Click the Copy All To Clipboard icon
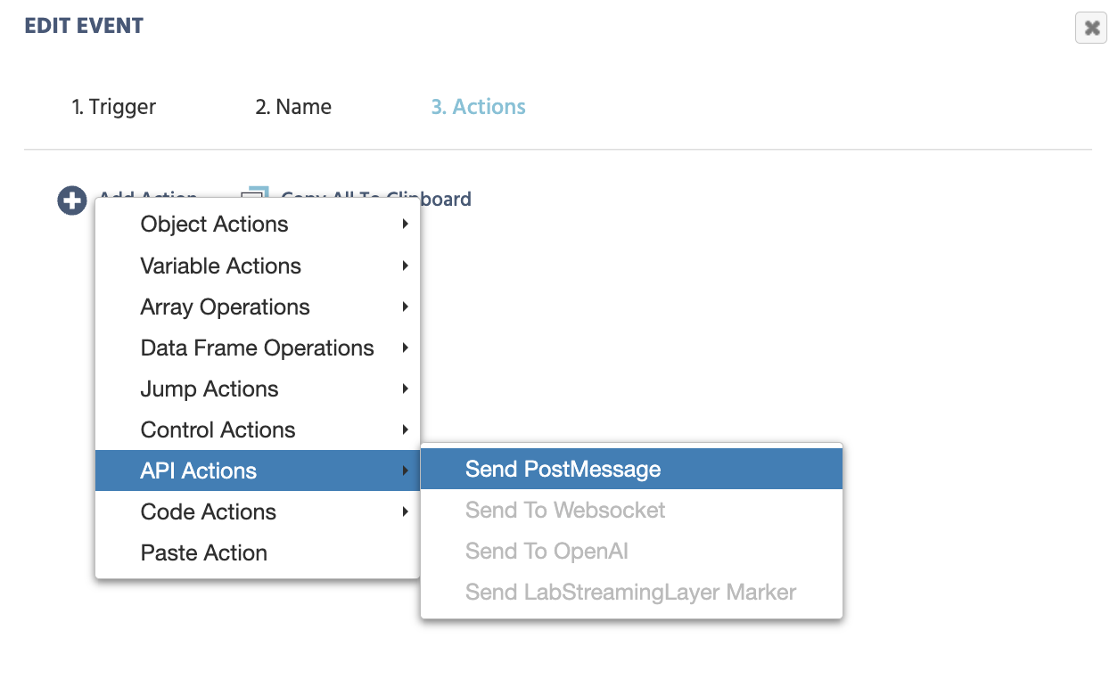Image resolution: width=1118 pixels, height=679 pixels. point(256,192)
